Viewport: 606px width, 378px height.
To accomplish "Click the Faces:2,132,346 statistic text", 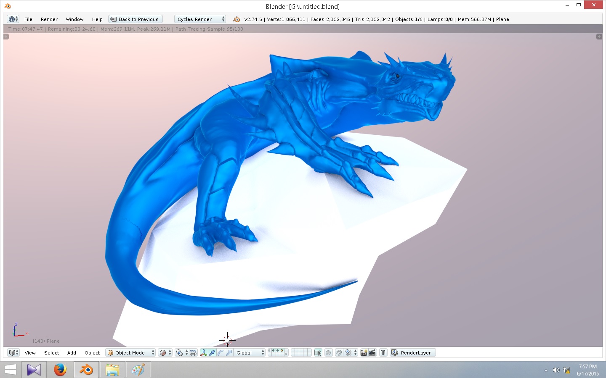I will pos(330,19).
